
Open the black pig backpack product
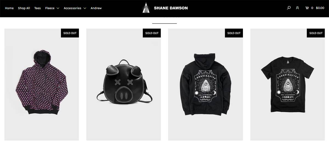tap(124, 85)
